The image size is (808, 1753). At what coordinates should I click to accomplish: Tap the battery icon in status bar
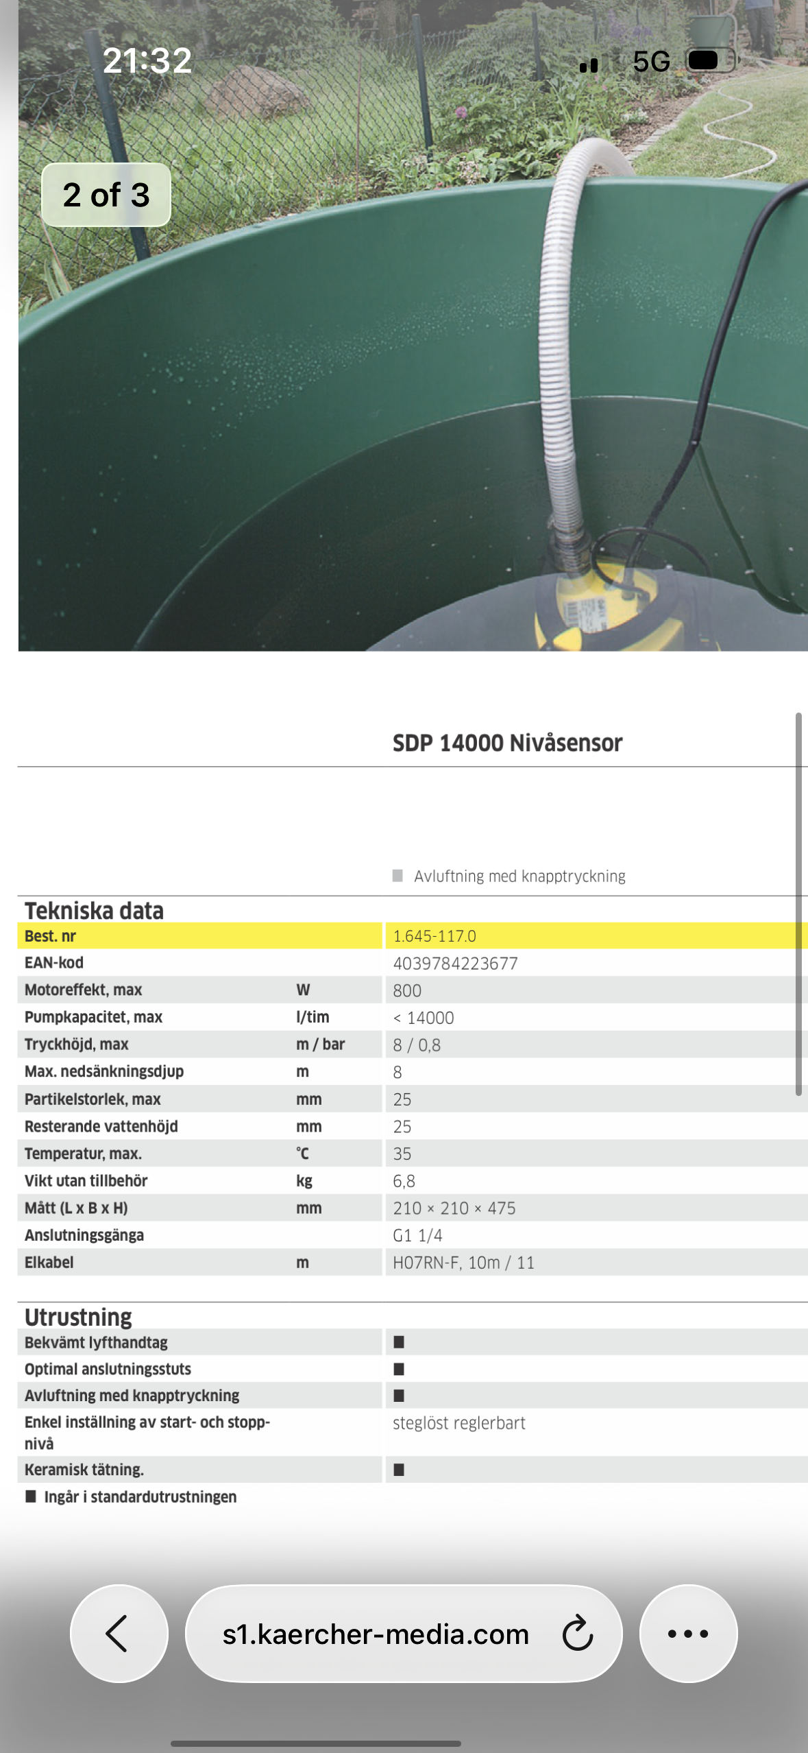click(710, 61)
